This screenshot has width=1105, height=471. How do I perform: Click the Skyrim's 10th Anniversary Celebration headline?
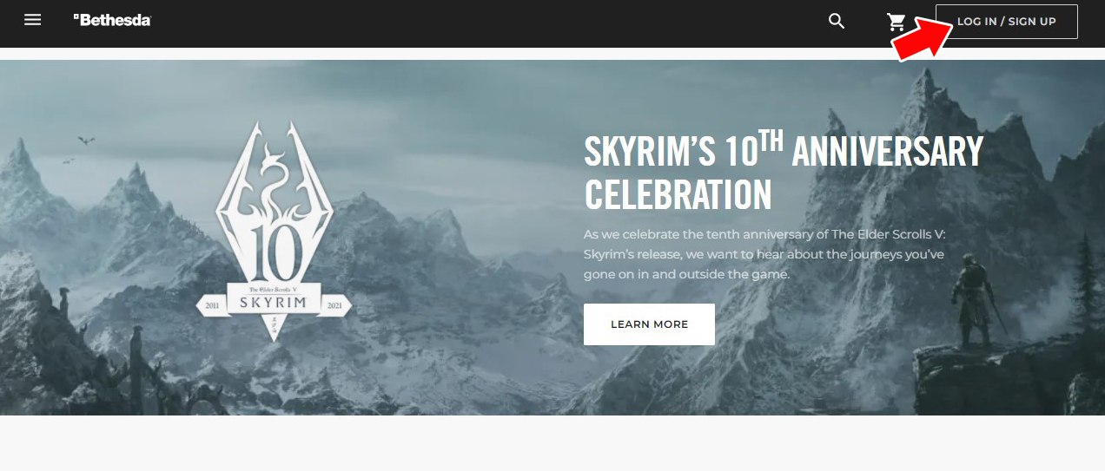pos(783,171)
